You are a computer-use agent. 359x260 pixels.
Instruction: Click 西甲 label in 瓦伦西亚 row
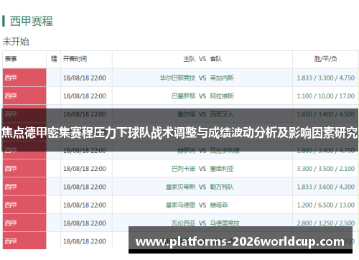tap(11, 223)
